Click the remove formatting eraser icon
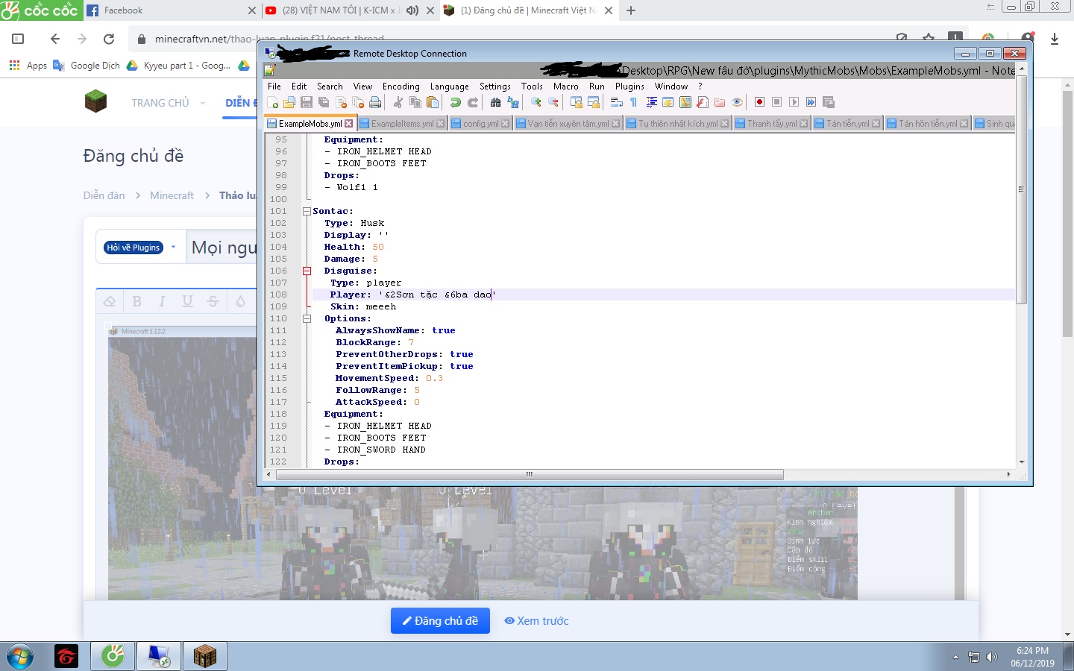 pos(110,301)
